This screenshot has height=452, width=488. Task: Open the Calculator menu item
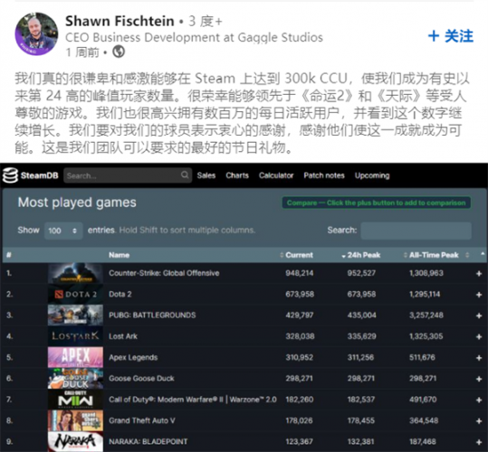point(276,175)
